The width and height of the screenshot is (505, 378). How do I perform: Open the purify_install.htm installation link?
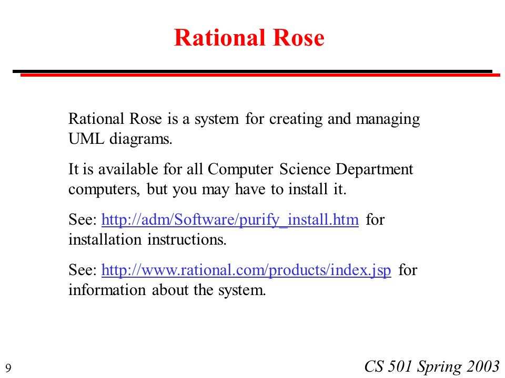230,220
